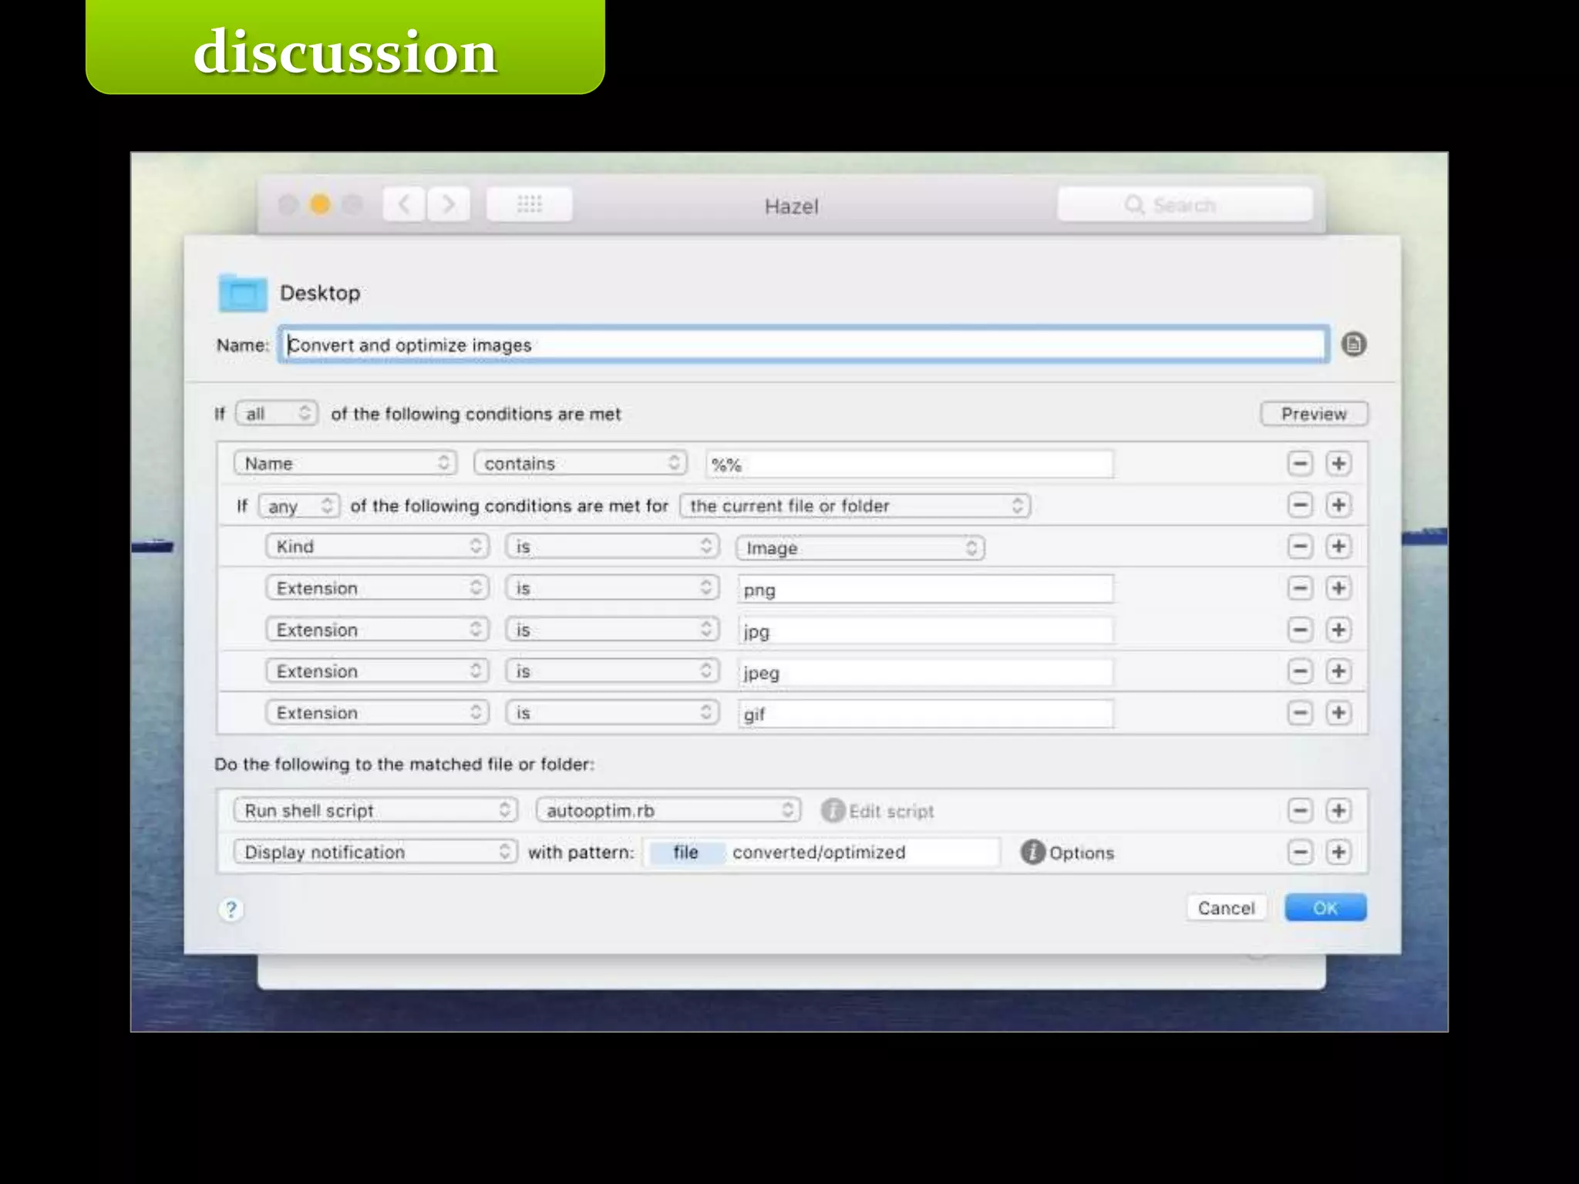Remove the Display notification action with minus
Screen dimensions: 1579x1184
point(1300,852)
